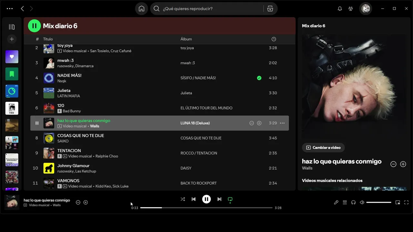
Task: Seek on the song progress bar
Action: [206, 208]
